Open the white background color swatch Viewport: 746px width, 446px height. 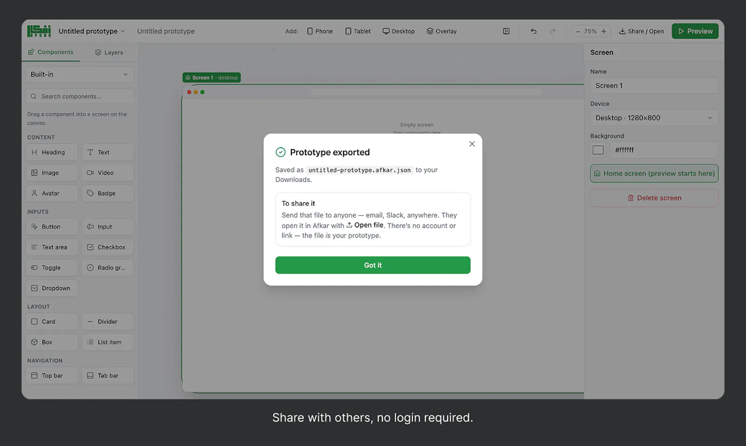click(598, 150)
